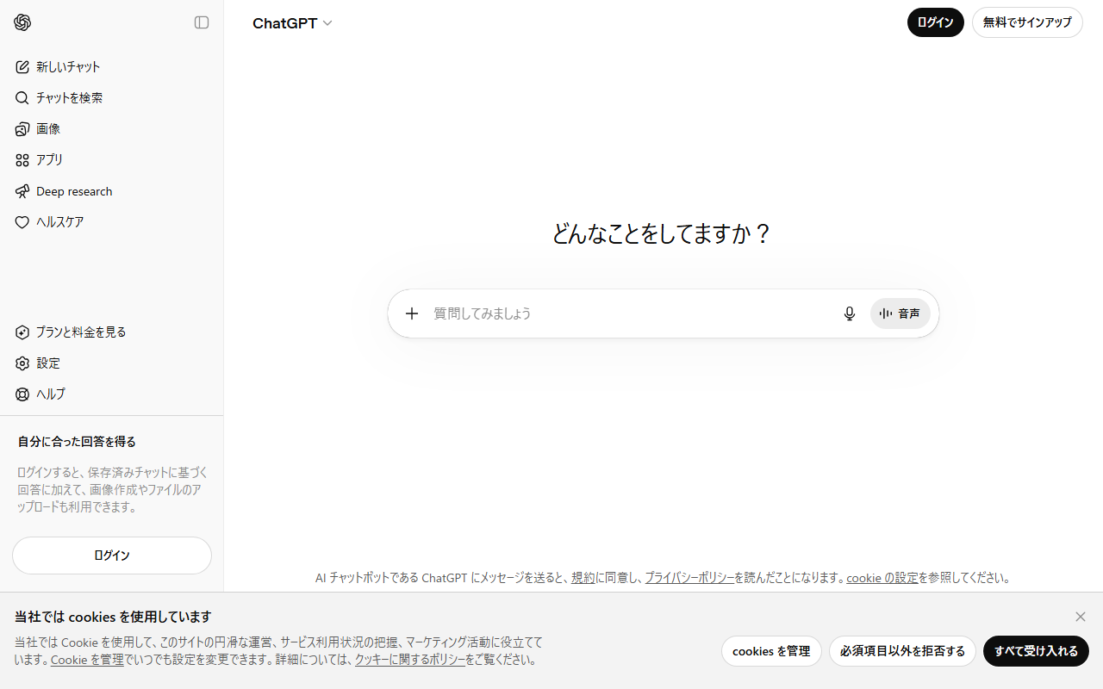Collapse the sidebar with the panel icon
Viewport: 1103px width, 689px height.
202,22
